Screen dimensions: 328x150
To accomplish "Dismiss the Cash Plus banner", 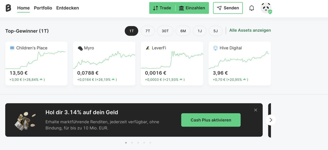I will [x=255, y=110].
